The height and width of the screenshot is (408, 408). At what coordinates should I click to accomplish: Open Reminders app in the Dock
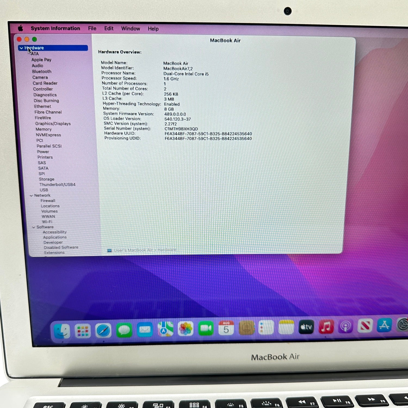point(266,327)
